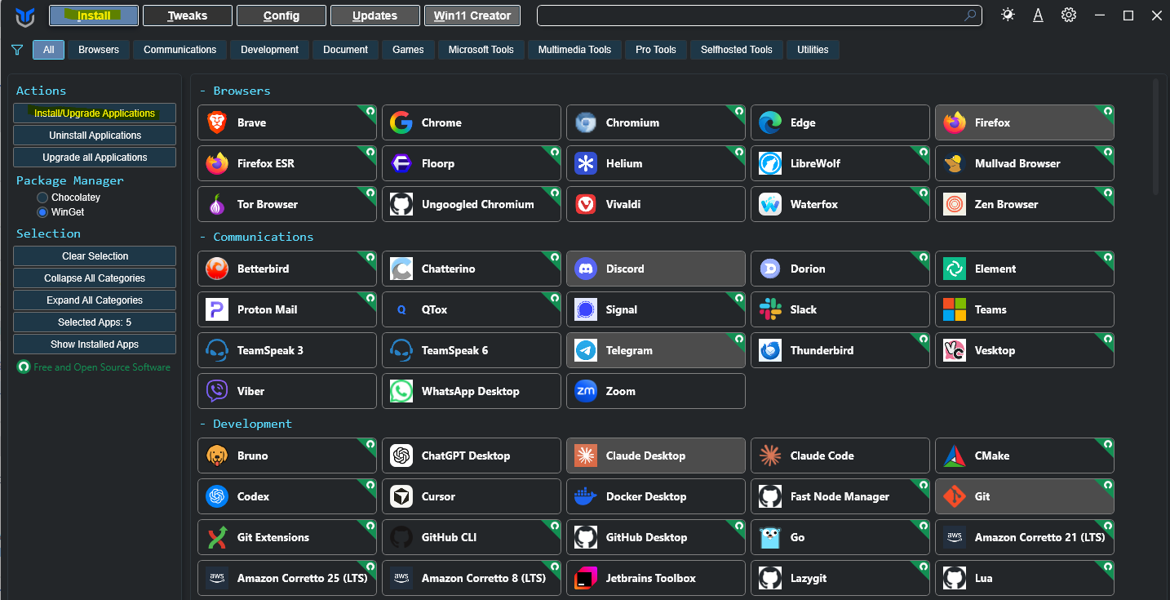Open the settings gear menu
The width and height of the screenshot is (1170, 600).
tap(1069, 15)
